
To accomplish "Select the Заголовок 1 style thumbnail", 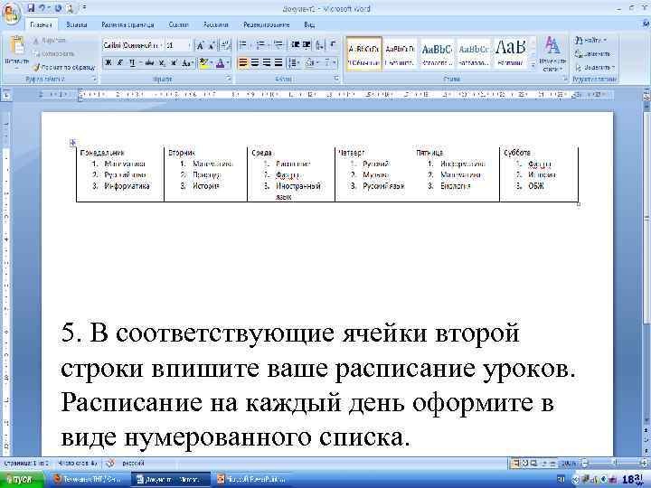I will 437,54.
